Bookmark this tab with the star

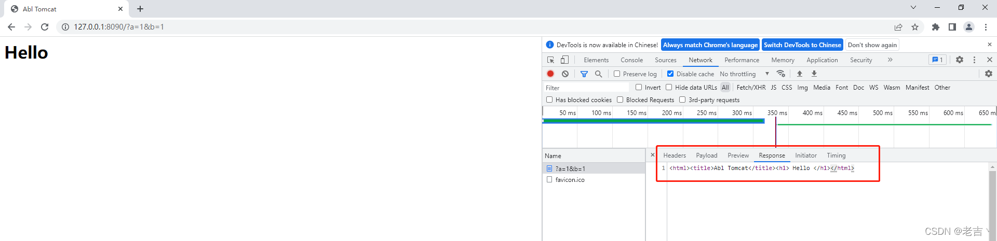click(915, 27)
